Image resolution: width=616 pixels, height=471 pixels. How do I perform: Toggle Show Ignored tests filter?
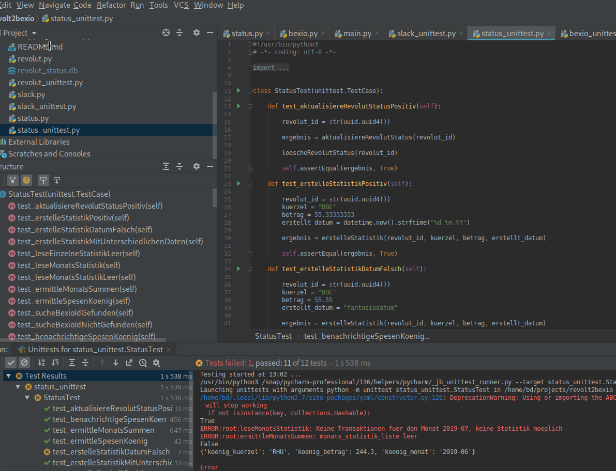tap(24, 363)
